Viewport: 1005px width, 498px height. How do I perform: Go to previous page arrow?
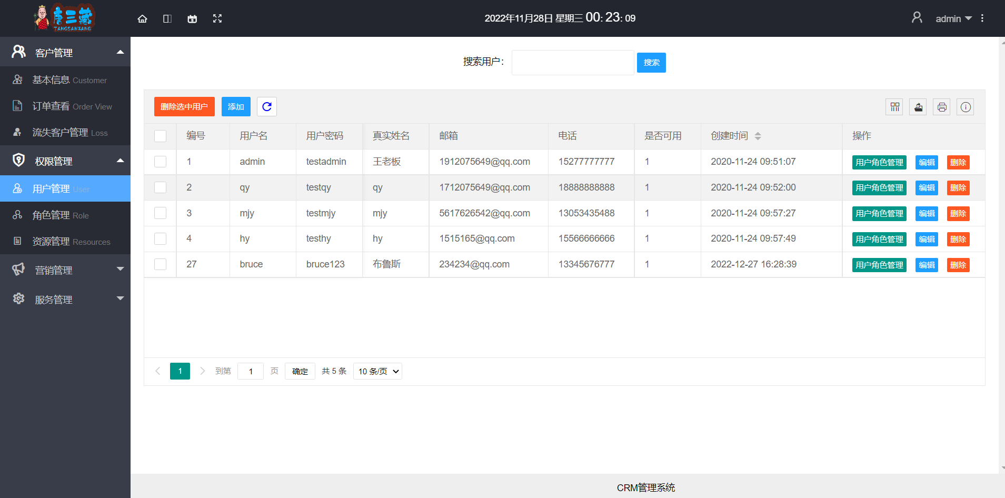(x=157, y=371)
